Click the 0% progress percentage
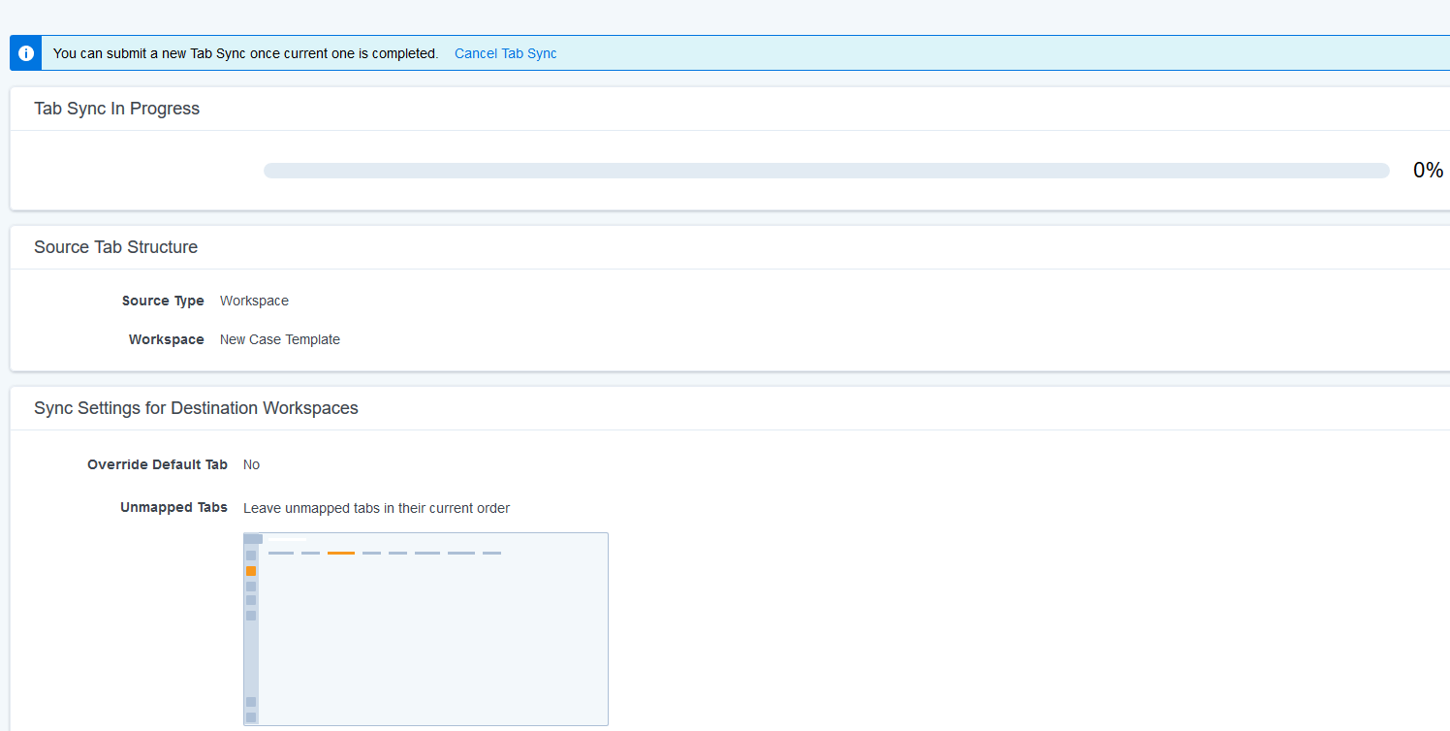Viewport: 1450px width, 731px height. [1427, 171]
